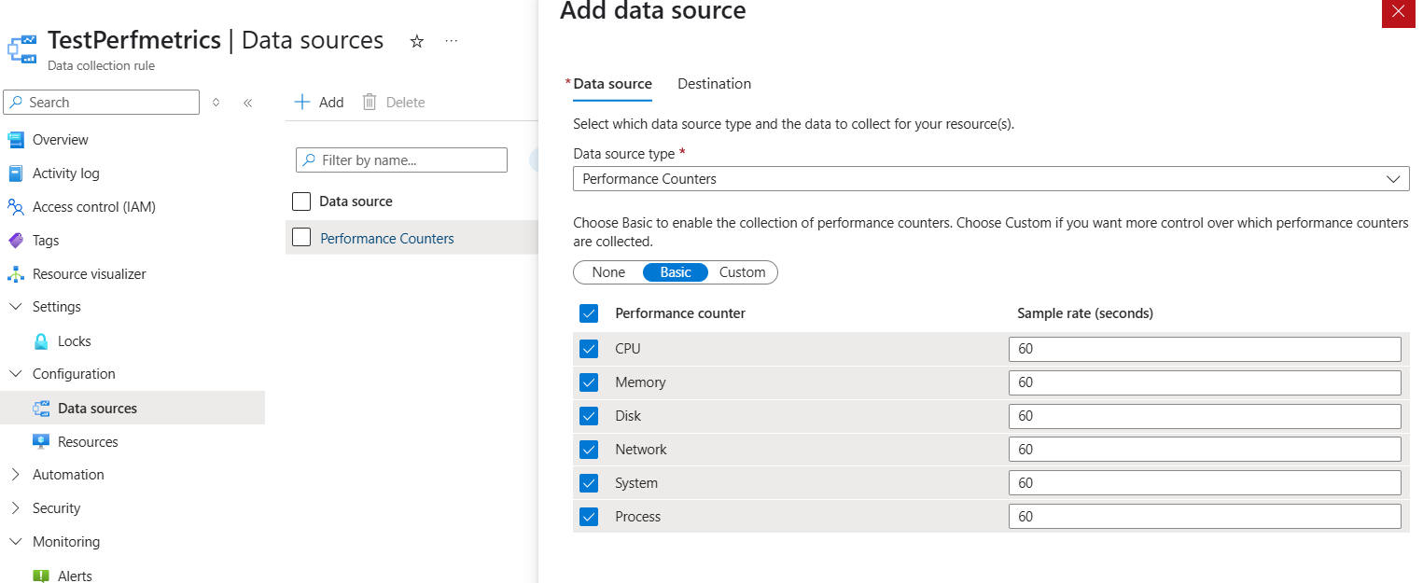Click the Tags icon in sidebar
The image size is (1423, 583).
[16, 241]
